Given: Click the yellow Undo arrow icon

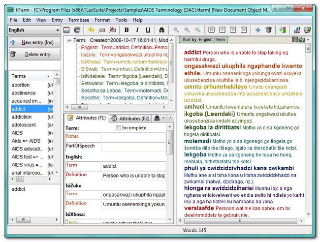Looking at the screenshot, I should click(91, 30).
